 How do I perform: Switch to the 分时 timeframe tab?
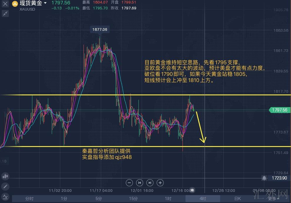coord(29,199)
